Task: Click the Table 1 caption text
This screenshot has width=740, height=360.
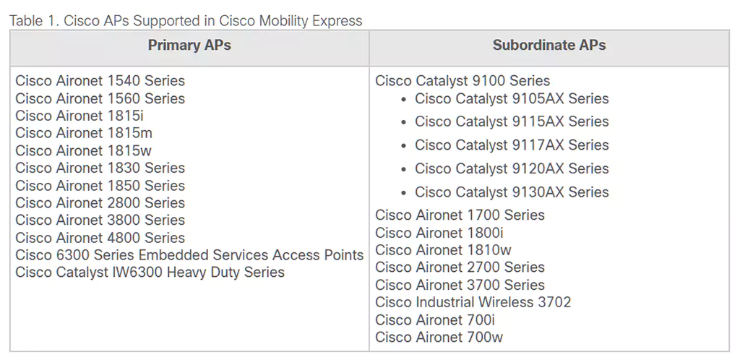Action: pos(186,21)
